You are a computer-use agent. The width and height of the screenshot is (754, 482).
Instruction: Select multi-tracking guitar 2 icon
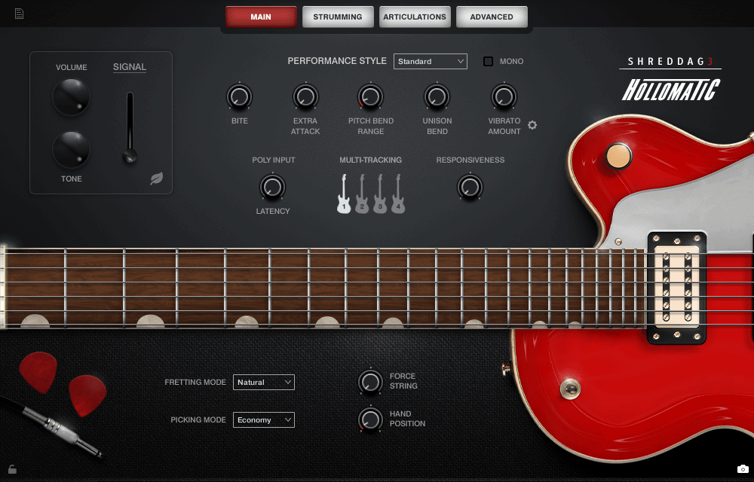(x=362, y=194)
